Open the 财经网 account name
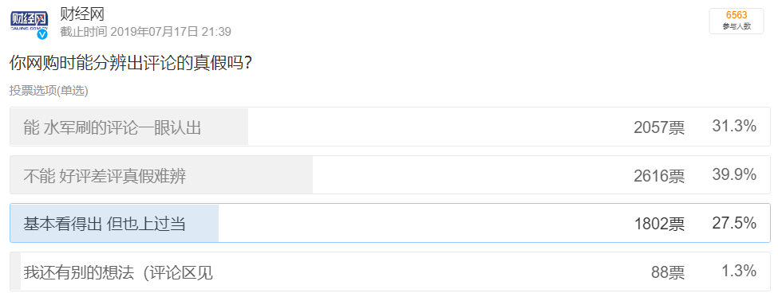 click(82, 14)
